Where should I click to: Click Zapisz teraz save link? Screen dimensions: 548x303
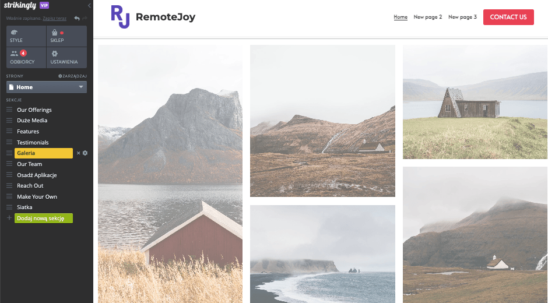click(55, 18)
